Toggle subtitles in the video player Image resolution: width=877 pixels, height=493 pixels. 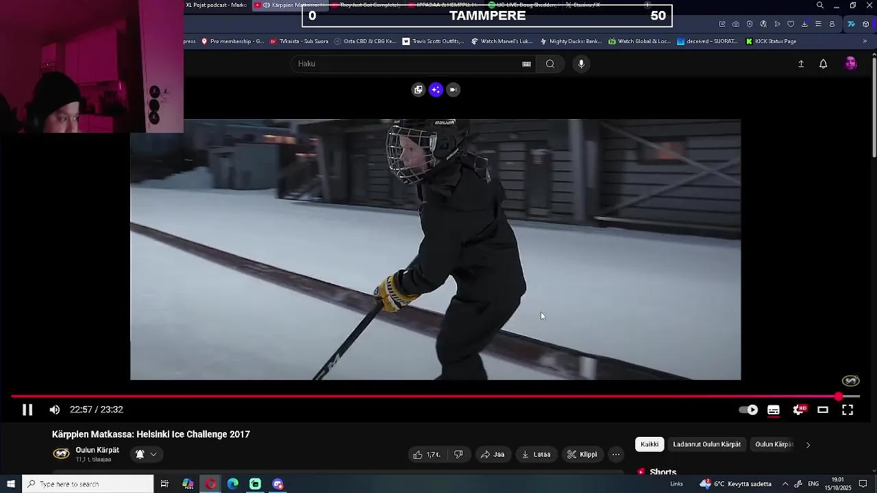point(774,409)
